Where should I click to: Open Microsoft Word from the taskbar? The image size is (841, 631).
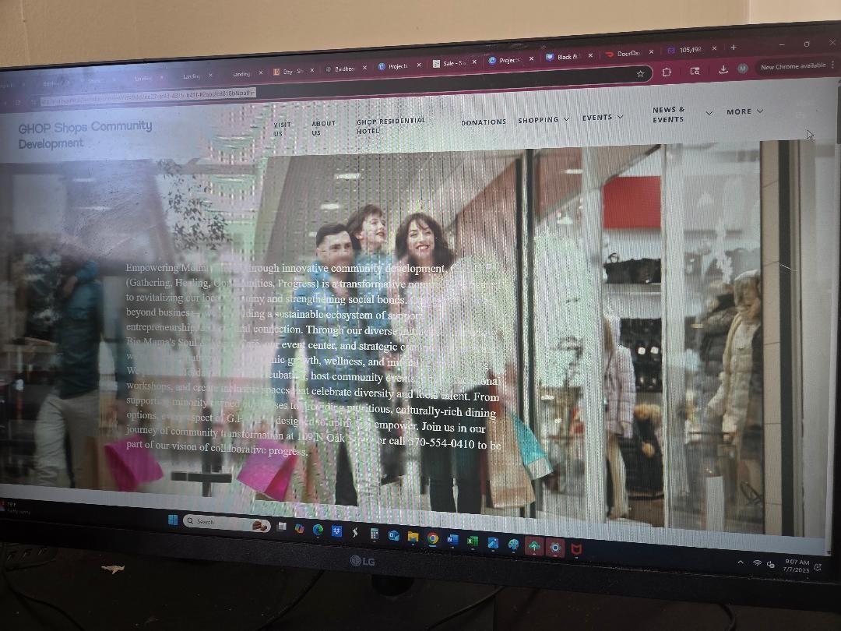point(452,540)
